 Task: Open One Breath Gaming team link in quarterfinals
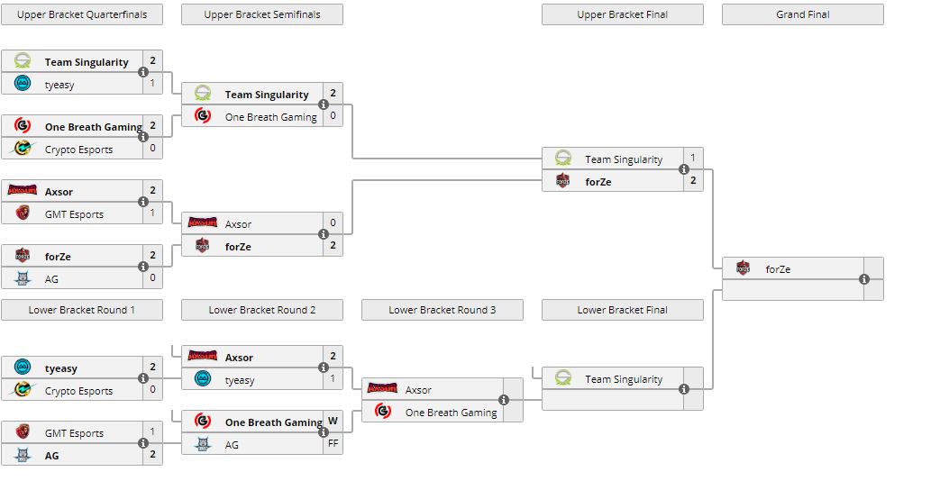pyautogui.click(x=93, y=127)
